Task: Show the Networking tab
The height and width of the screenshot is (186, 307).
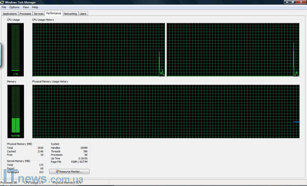Action: click(x=70, y=14)
